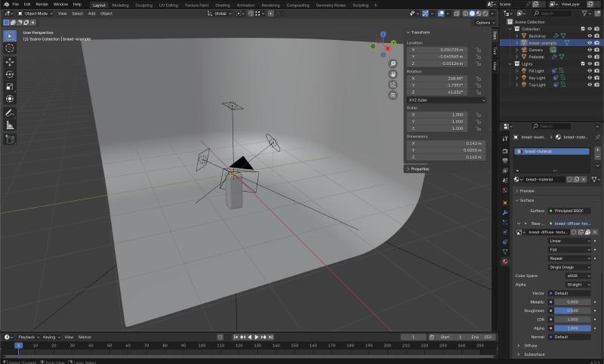Toggle camera view icon in viewport

[x=393, y=85]
